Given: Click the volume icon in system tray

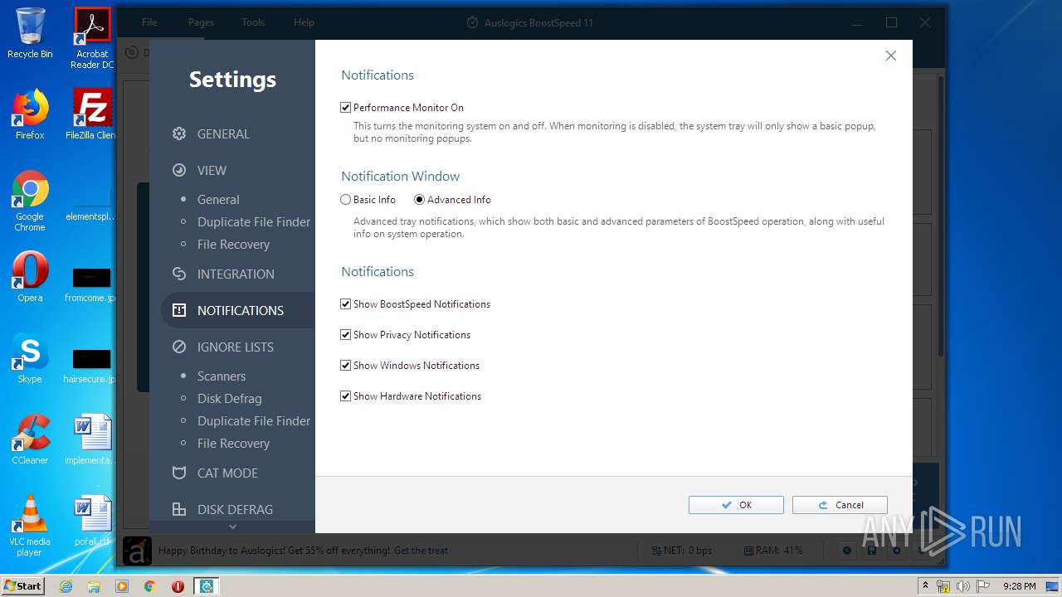Looking at the screenshot, I should point(963,586).
